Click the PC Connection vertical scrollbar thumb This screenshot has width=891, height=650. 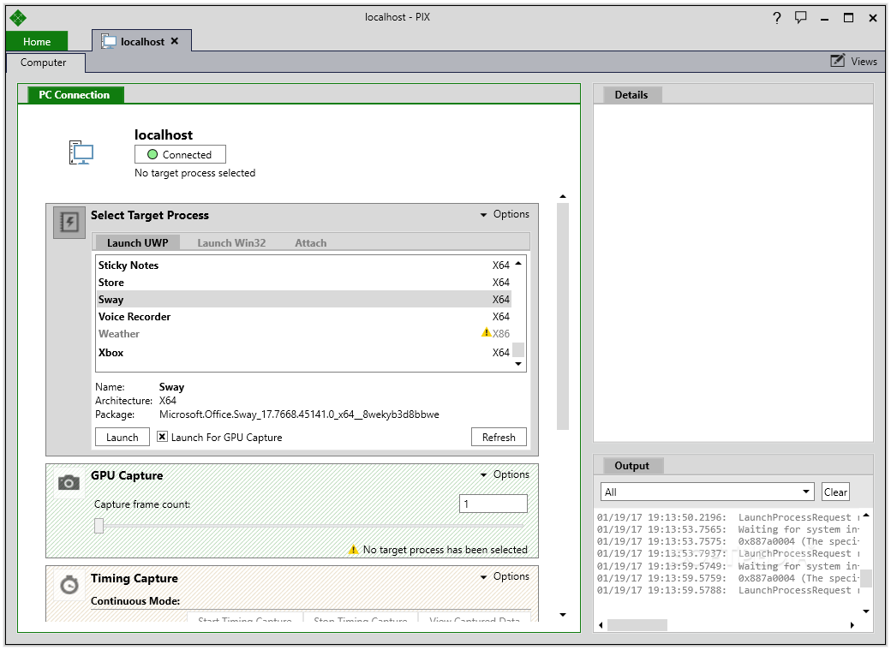click(563, 317)
